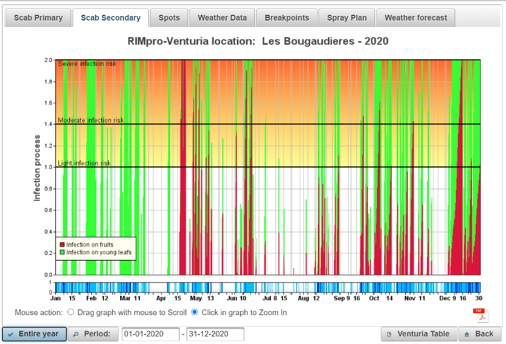Switch to the Spots tab

click(170, 18)
